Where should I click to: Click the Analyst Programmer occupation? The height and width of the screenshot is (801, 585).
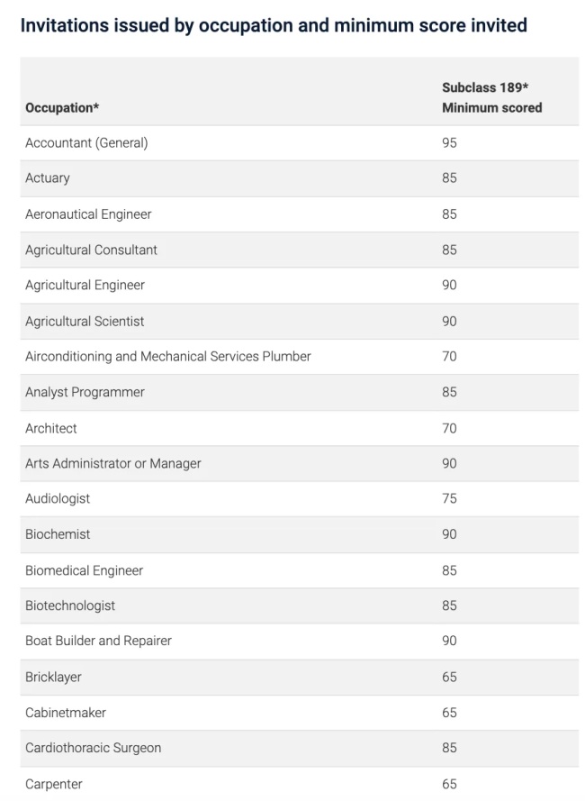(85, 392)
